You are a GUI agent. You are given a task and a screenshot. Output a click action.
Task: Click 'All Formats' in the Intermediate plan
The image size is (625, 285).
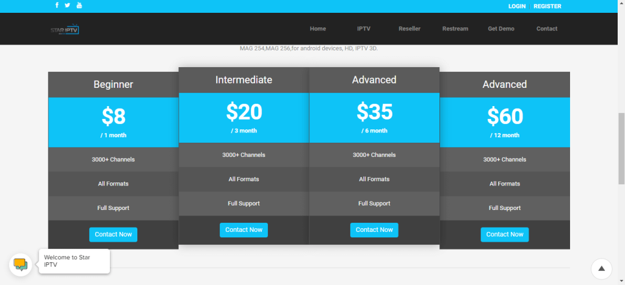[x=244, y=179]
